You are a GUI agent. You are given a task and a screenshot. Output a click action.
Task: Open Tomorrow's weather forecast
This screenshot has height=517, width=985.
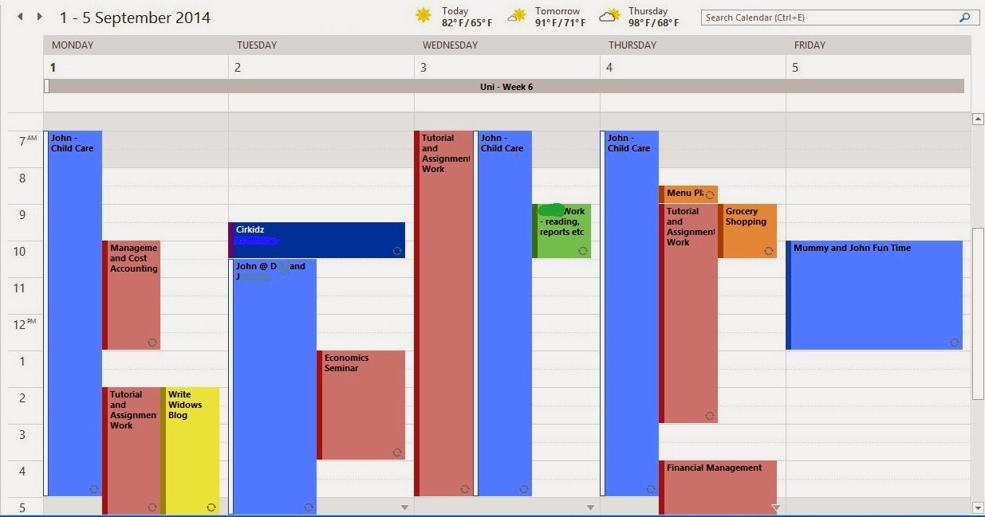[547, 17]
